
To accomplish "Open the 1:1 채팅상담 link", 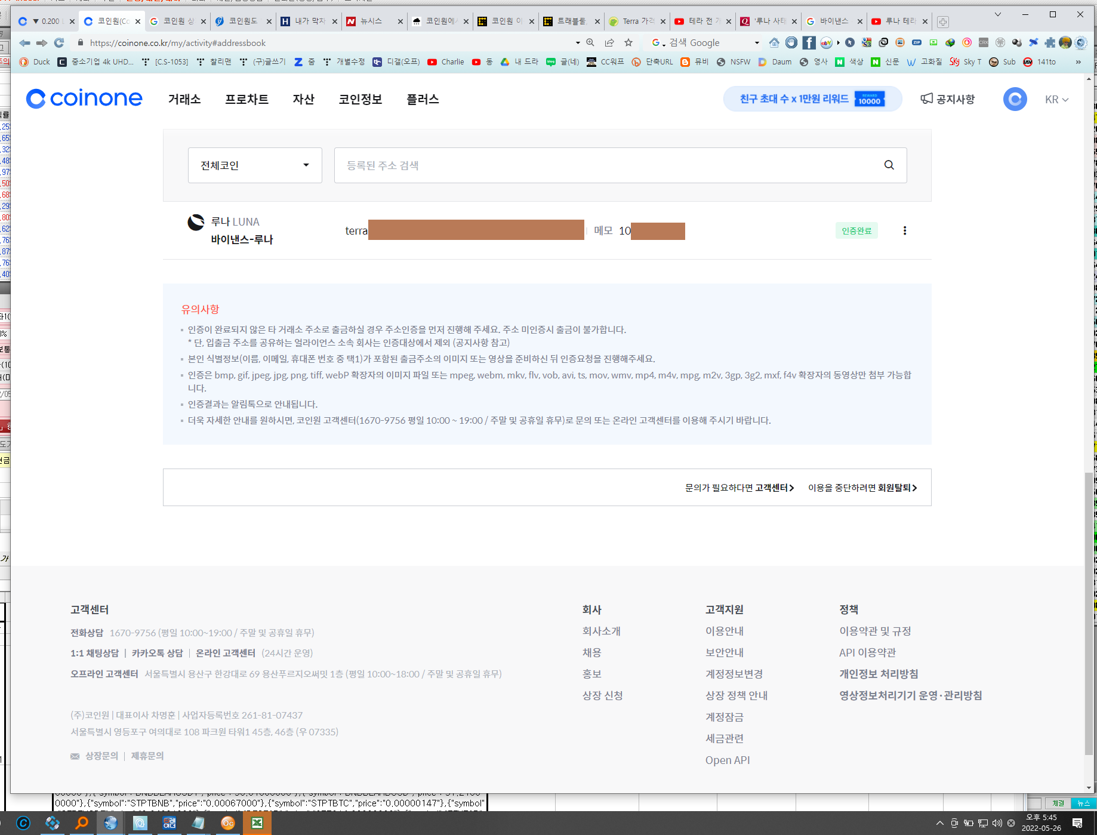I will coord(94,653).
